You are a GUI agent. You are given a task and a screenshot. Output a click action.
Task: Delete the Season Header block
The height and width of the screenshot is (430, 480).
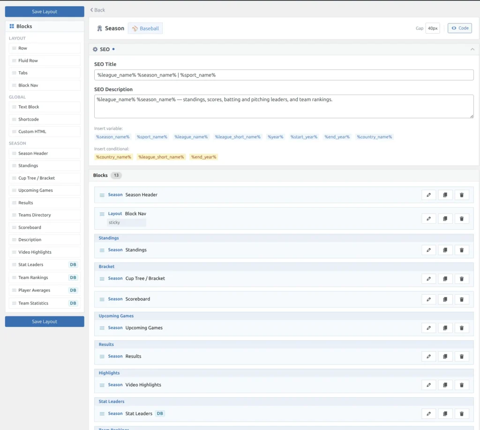tap(462, 195)
